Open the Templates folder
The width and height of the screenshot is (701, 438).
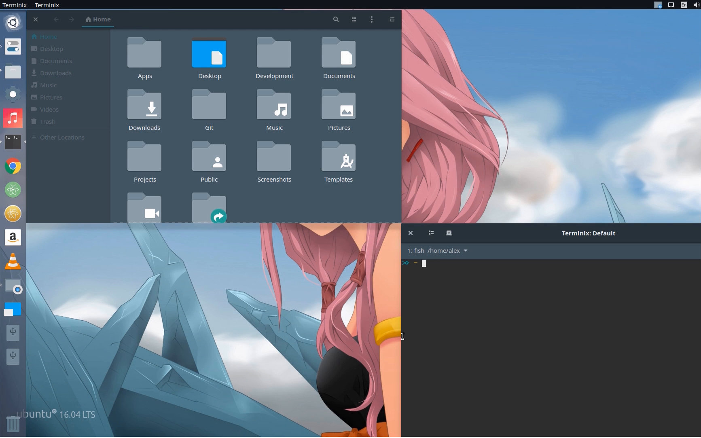pyautogui.click(x=339, y=157)
